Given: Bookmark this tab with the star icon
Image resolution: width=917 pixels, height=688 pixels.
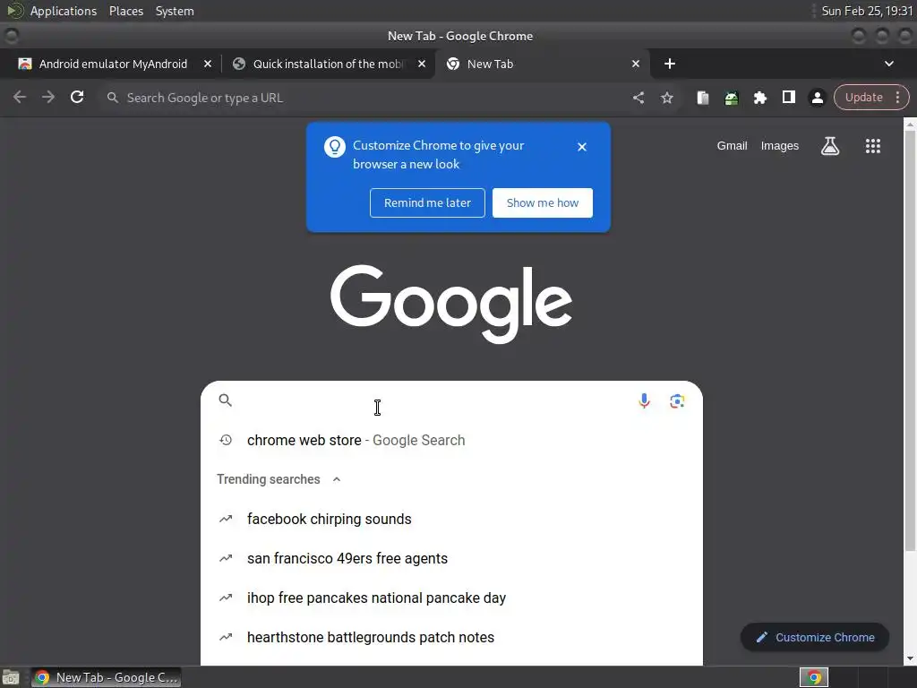Looking at the screenshot, I should point(666,98).
